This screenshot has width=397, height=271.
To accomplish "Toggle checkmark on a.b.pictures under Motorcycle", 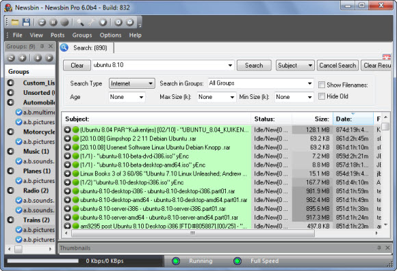I will click(18, 142).
